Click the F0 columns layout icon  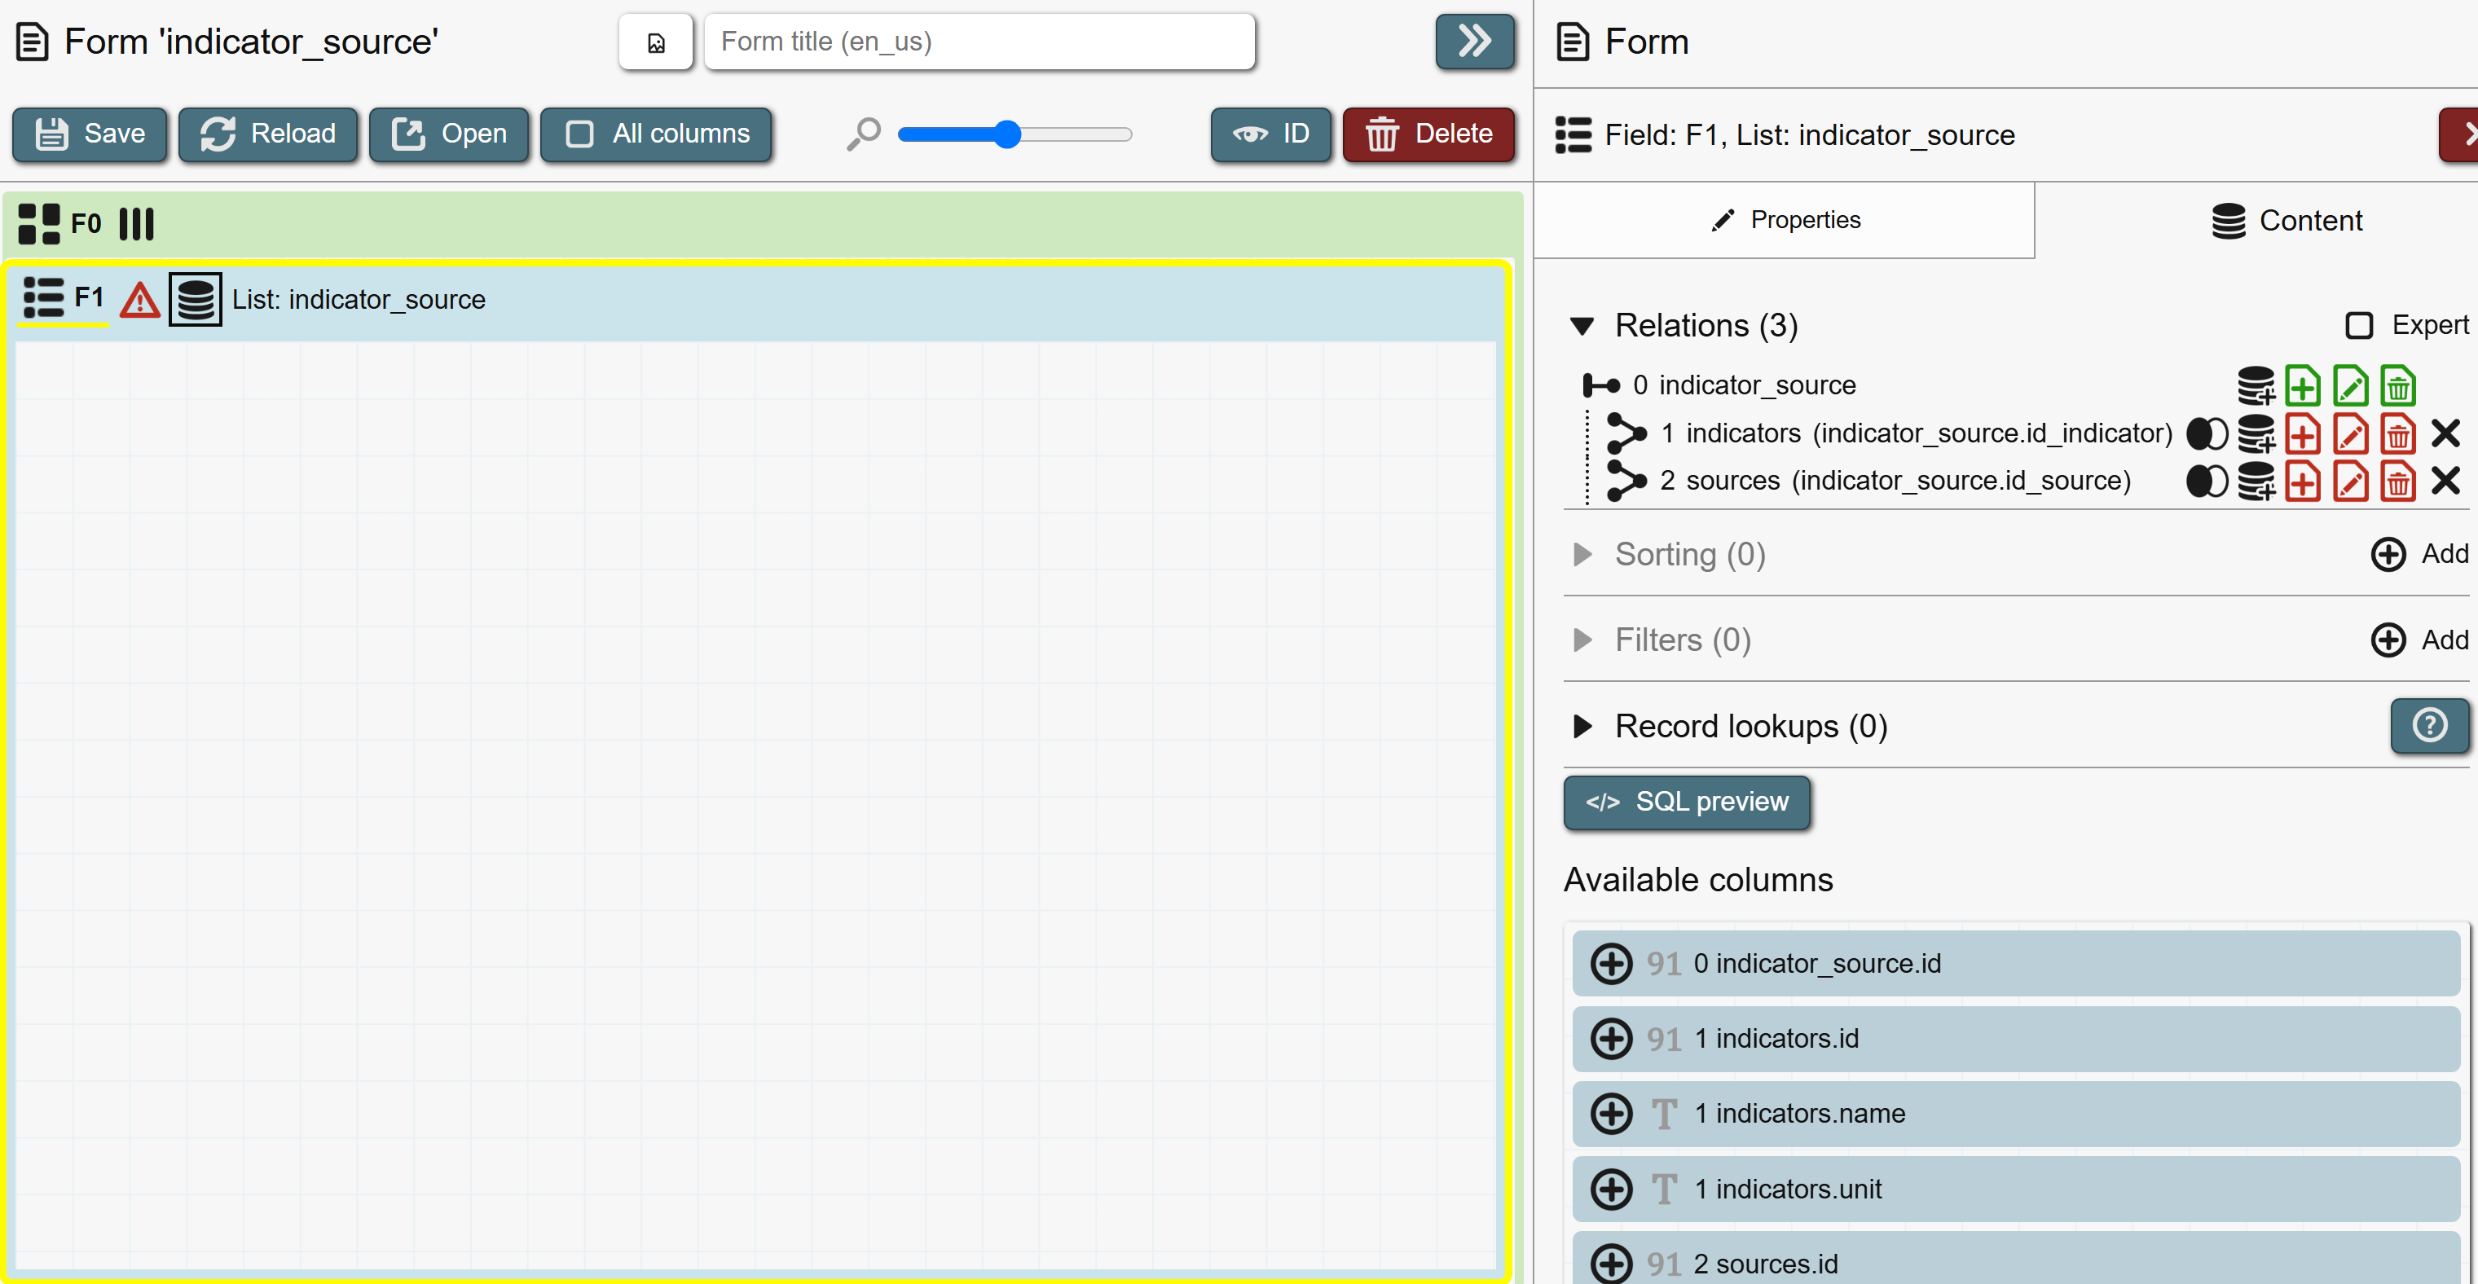(x=137, y=224)
